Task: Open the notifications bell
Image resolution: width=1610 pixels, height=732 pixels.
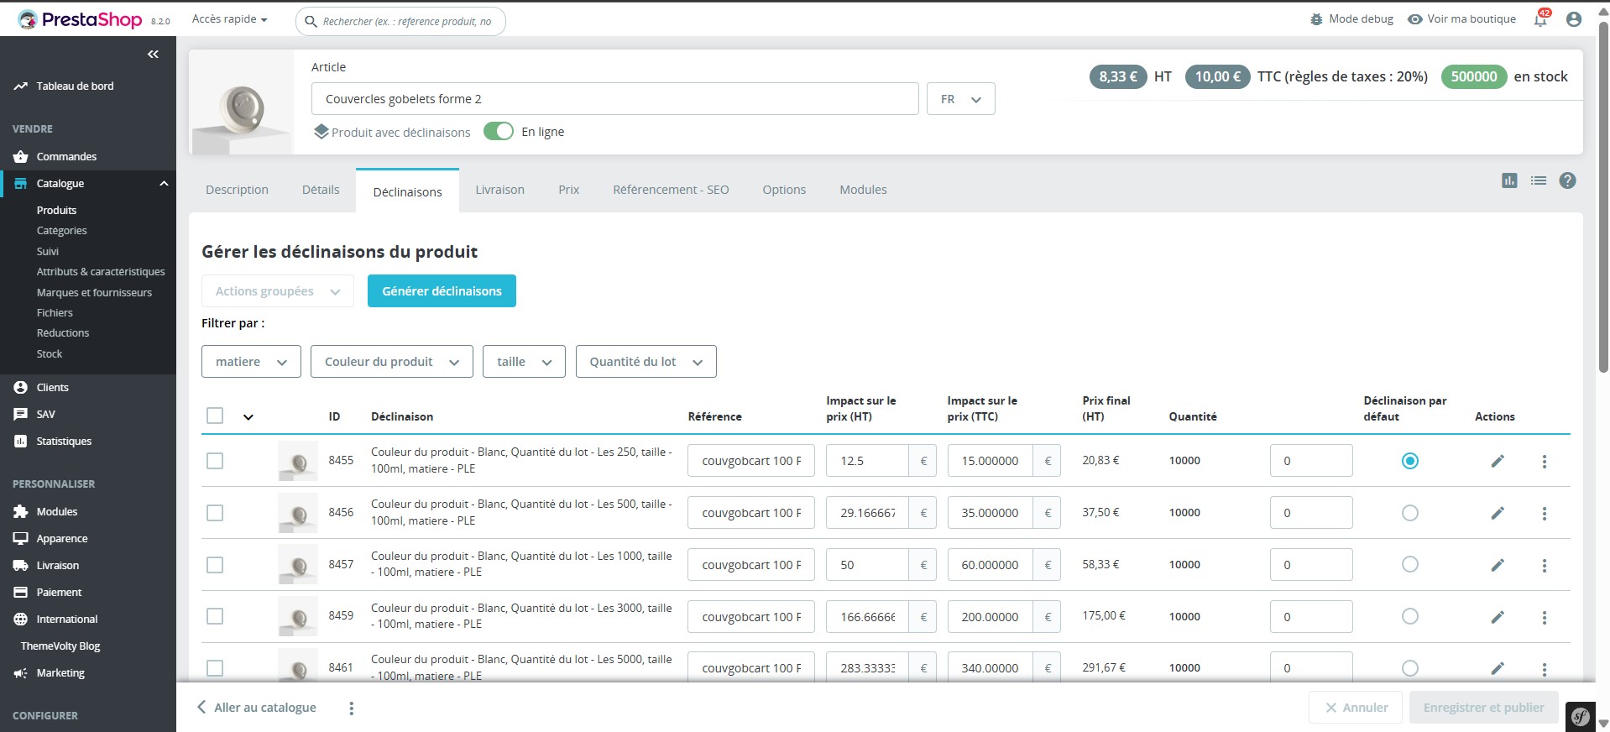Action: (x=1540, y=19)
